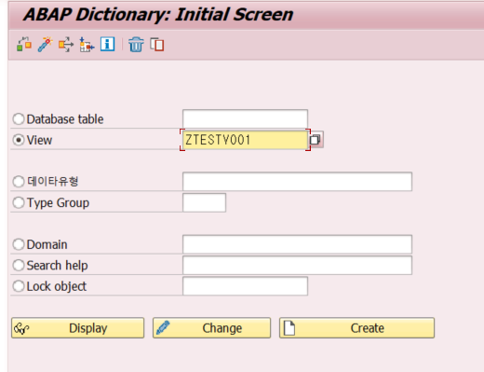Click the Activate magic wand icon
484x372 pixels.
click(x=45, y=44)
